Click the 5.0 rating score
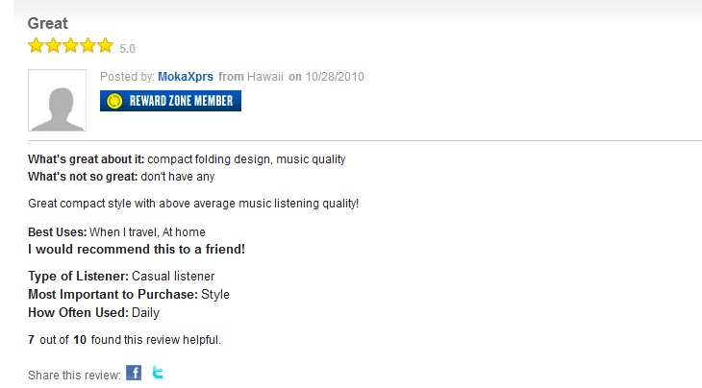Image resolution: width=702 pixels, height=388 pixels. (127, 48)
